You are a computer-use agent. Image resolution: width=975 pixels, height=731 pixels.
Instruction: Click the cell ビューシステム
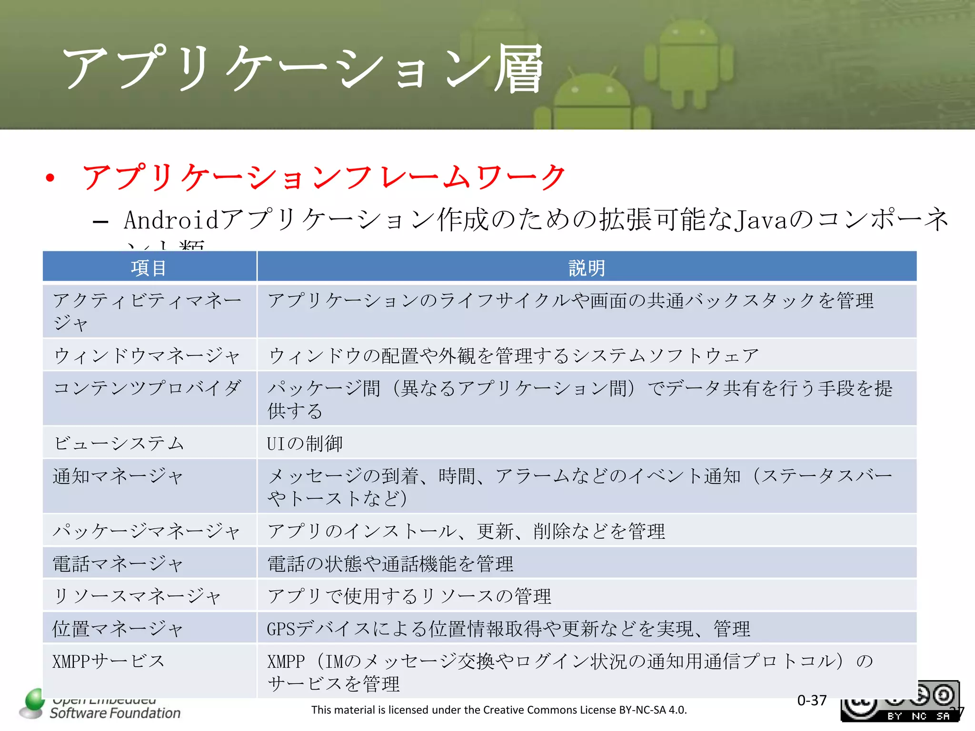point(149,443)
